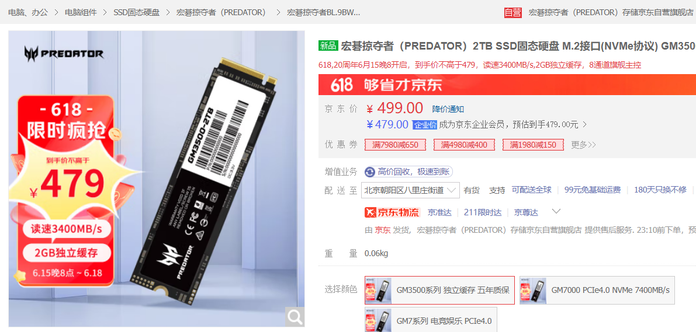
Task: Click the blue 企业价 badge
Action: click(425, 125)
